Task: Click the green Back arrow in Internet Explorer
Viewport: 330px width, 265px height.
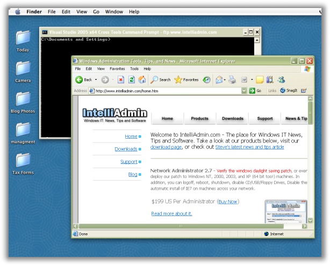Action: tap(79, 80)
